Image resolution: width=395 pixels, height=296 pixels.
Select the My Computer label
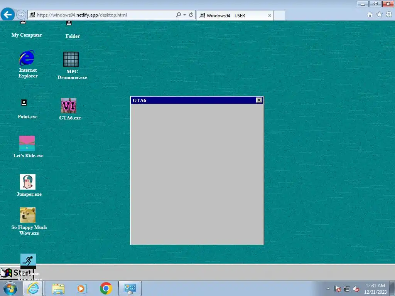pos(27,35)
